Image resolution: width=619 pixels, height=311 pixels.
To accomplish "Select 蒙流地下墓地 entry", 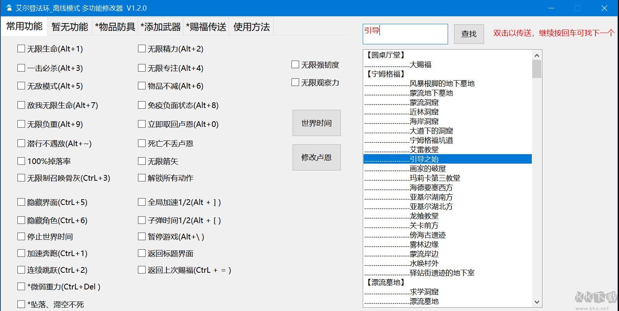I will 448,93.
